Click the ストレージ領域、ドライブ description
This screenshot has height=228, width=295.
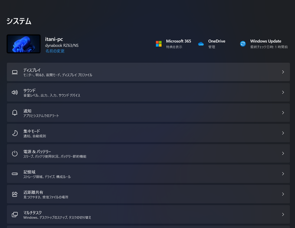click(47, 177)
